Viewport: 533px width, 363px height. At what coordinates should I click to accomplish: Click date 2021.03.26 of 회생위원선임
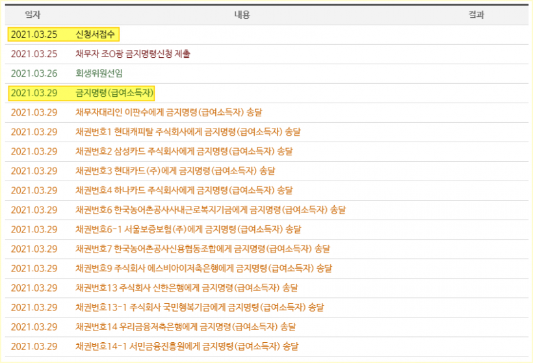click(x=34, y=73)
